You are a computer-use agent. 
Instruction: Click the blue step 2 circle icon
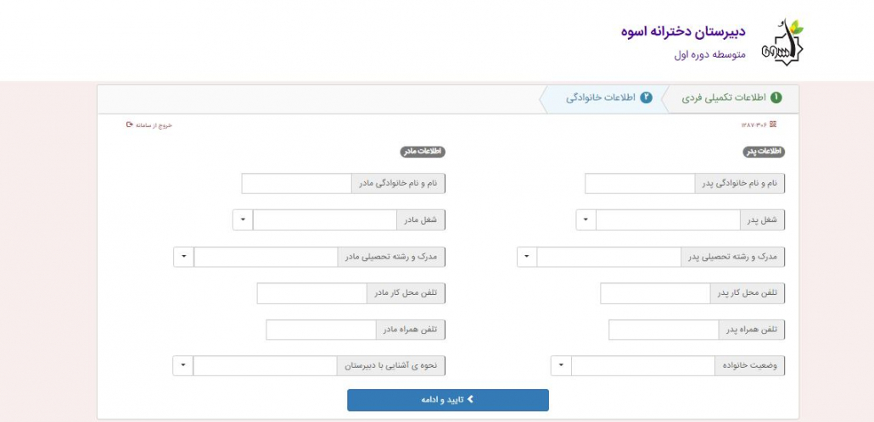click(x=646, y=98)
